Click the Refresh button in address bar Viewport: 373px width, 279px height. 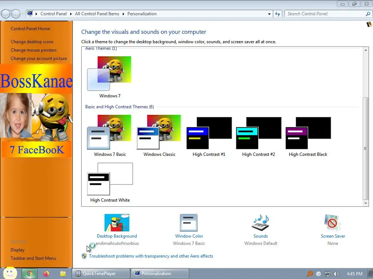click(278, 14)
